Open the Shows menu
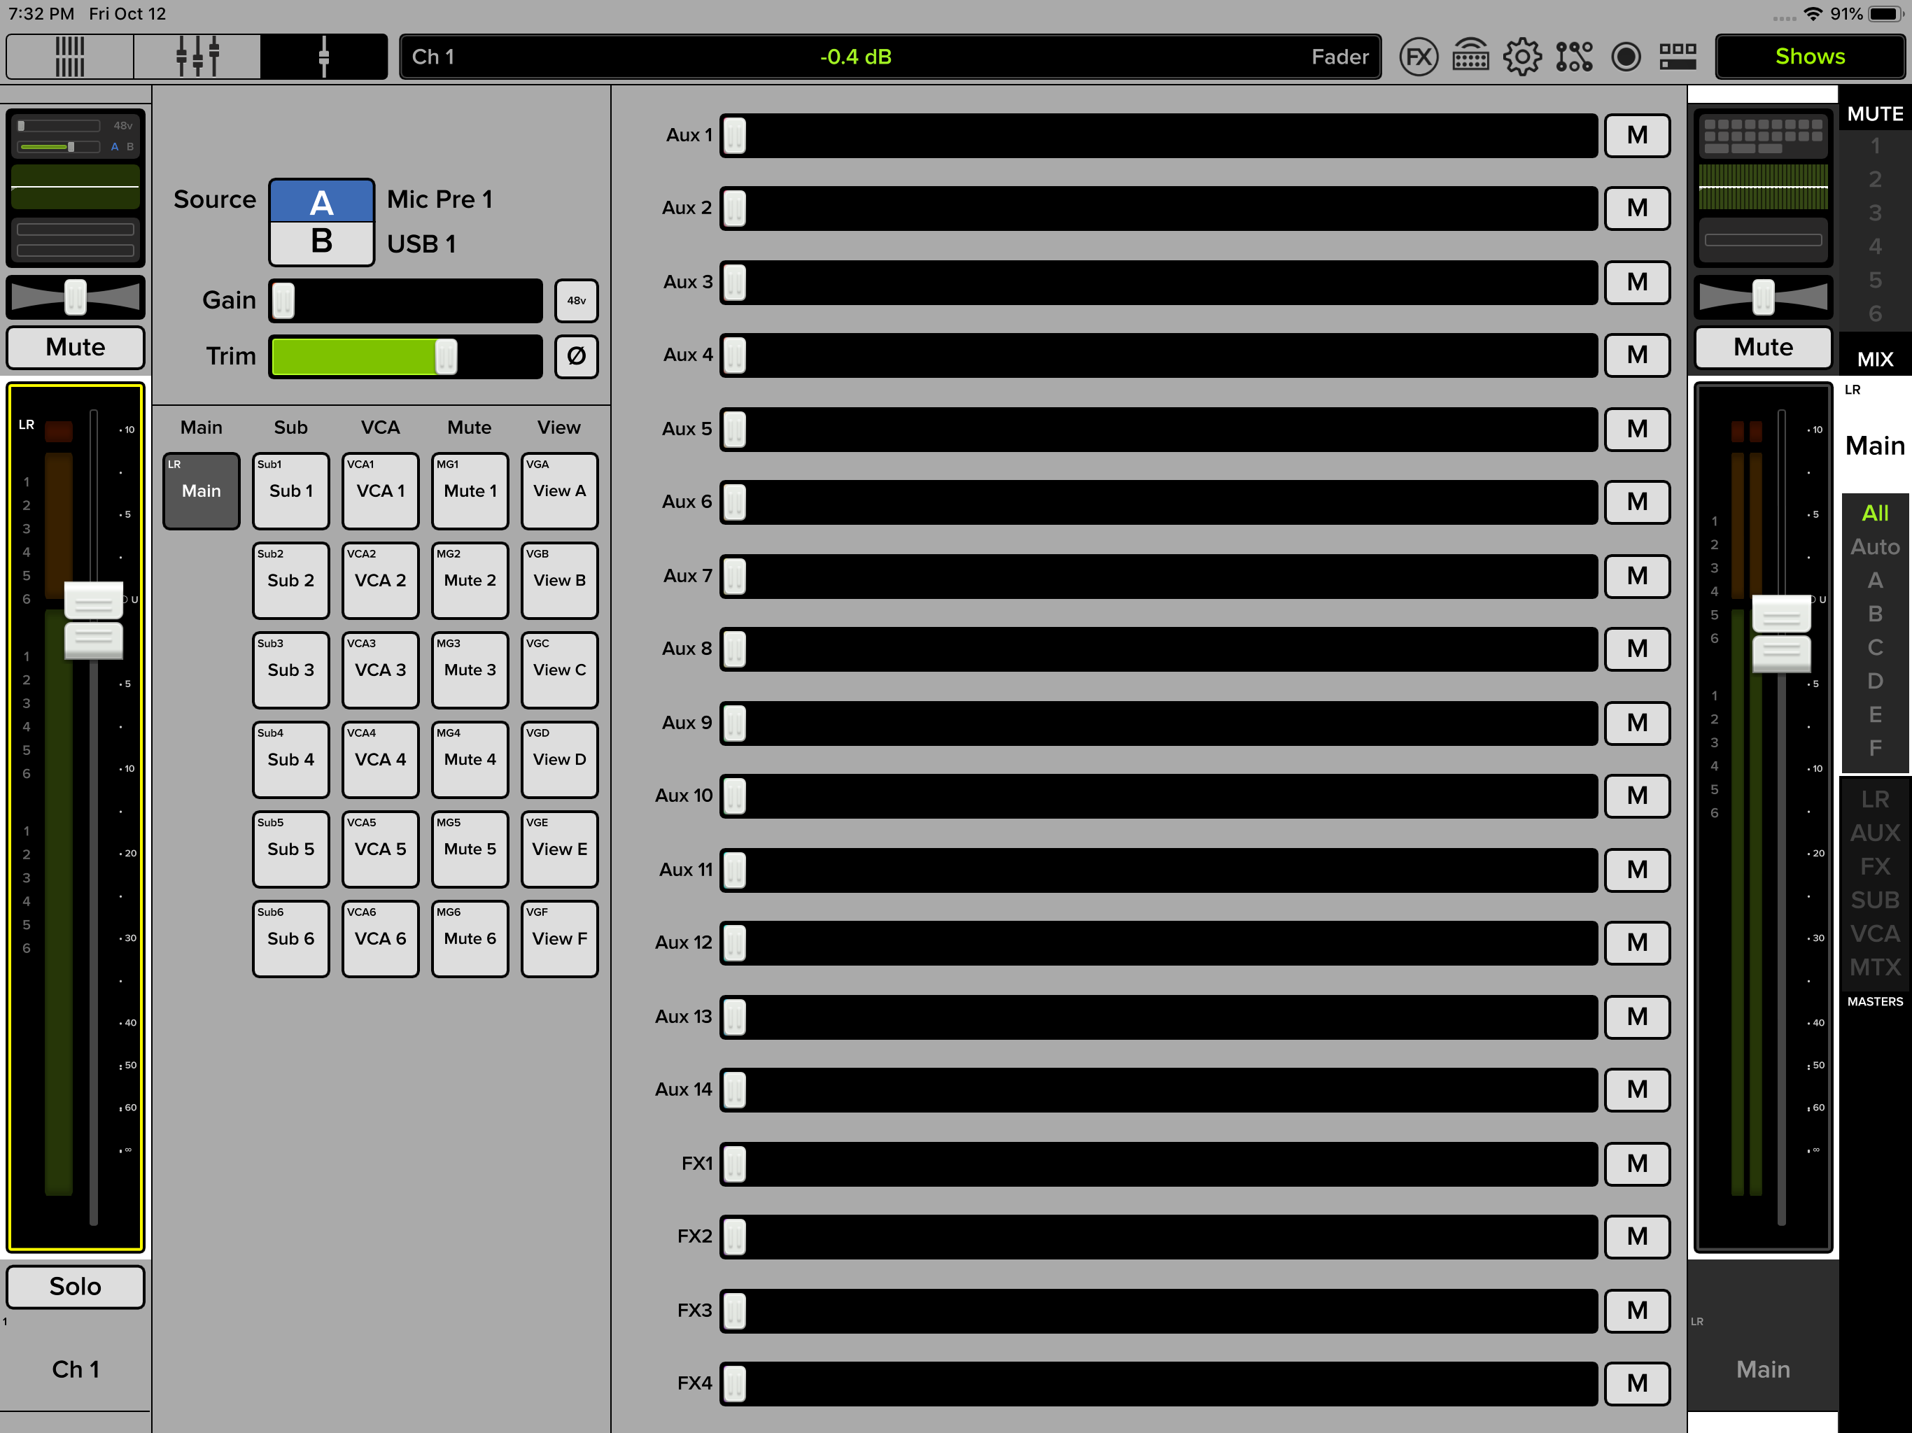 click(1809, 57)
